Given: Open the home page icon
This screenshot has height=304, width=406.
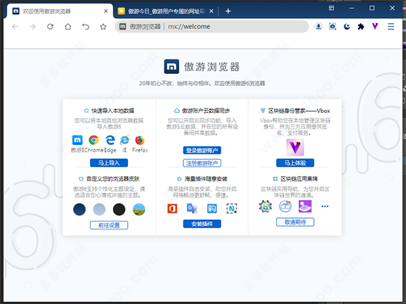Looking at the screenshot, I should coord(68,26).
